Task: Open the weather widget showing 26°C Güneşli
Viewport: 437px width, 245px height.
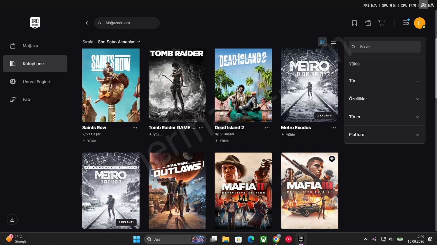Action: (16, 239)
